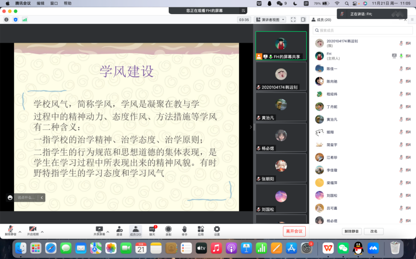Turn on video camera
416x259 pixels.
(33, 229)
